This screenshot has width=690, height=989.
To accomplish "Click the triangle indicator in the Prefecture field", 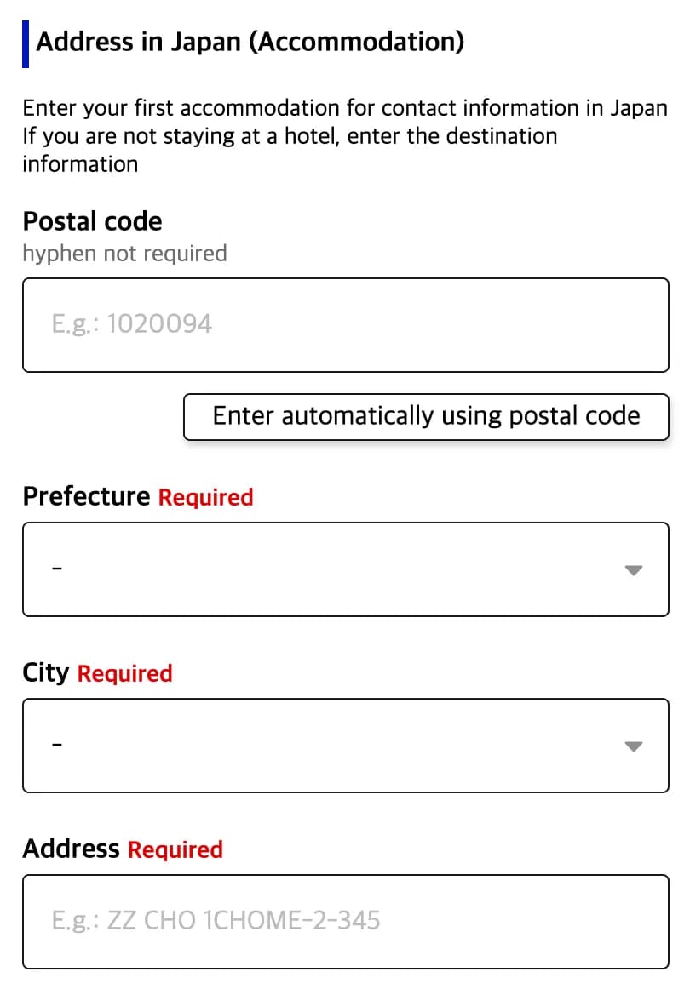I will point(634,570).
